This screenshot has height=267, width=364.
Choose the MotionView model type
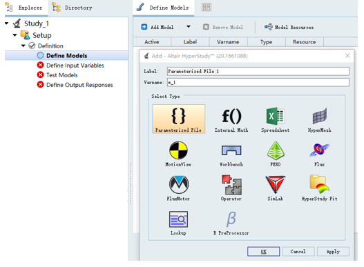coord(178,154)
